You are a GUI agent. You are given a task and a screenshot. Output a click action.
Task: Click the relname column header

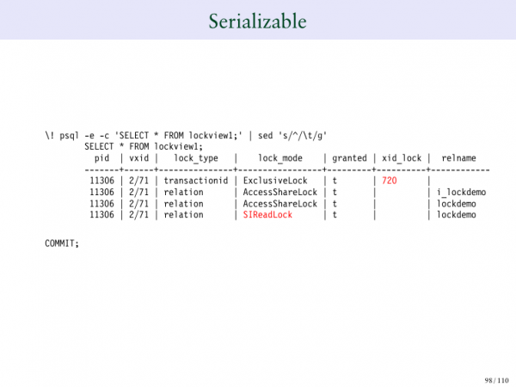point(458,158)
